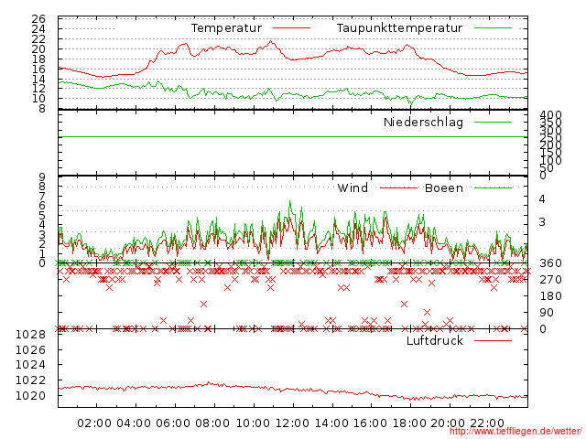Click the 22 value on temperature axis
The image size is (586, 439).
click(x=38, y=38)
